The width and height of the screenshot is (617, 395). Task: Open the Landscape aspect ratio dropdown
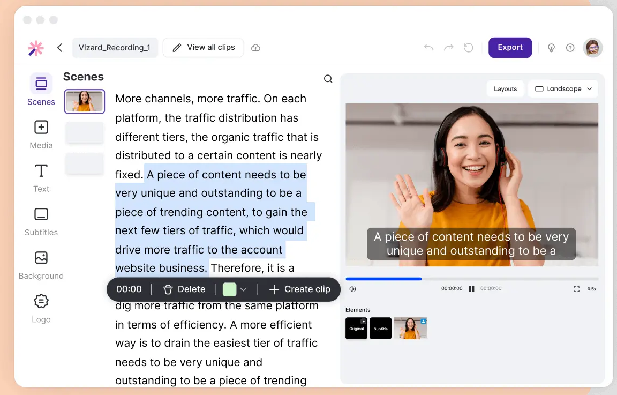563,88
